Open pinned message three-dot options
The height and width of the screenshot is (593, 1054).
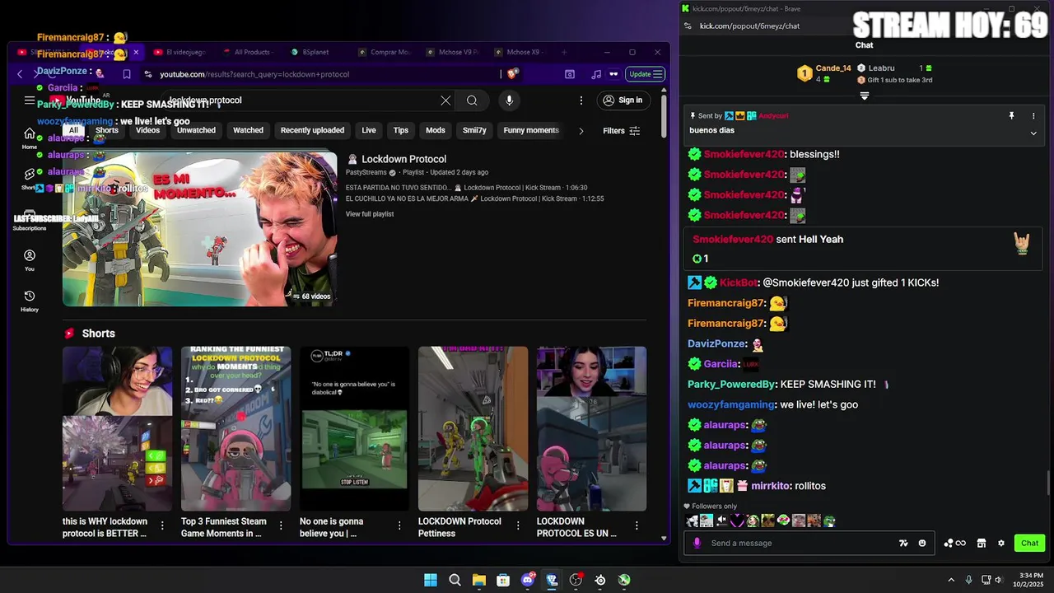click(x=1033, y=116)
